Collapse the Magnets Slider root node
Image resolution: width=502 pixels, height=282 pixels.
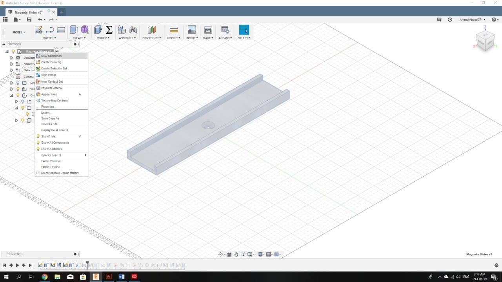pos(7,51)
